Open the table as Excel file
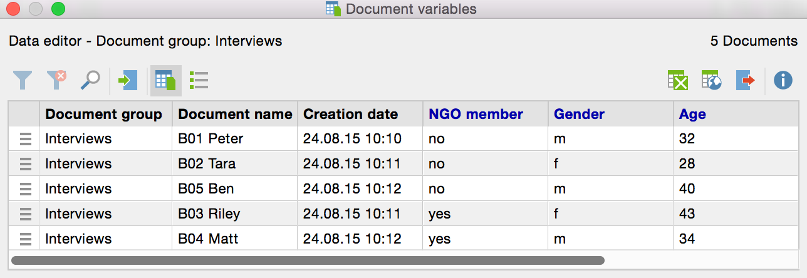Viewport: 807px width, 278px height. click(x=678, y=80)
